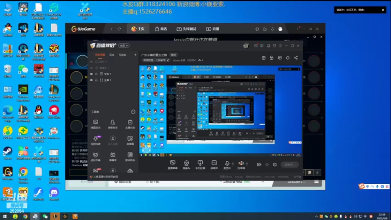Click the mail icon in companion title bar
The height and width of the screenshot is (220, 391).
[256, 45]
